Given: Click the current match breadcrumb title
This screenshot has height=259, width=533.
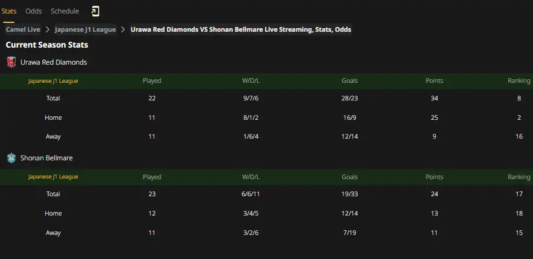Looking at the screenshot, I should tap(241, 29).
